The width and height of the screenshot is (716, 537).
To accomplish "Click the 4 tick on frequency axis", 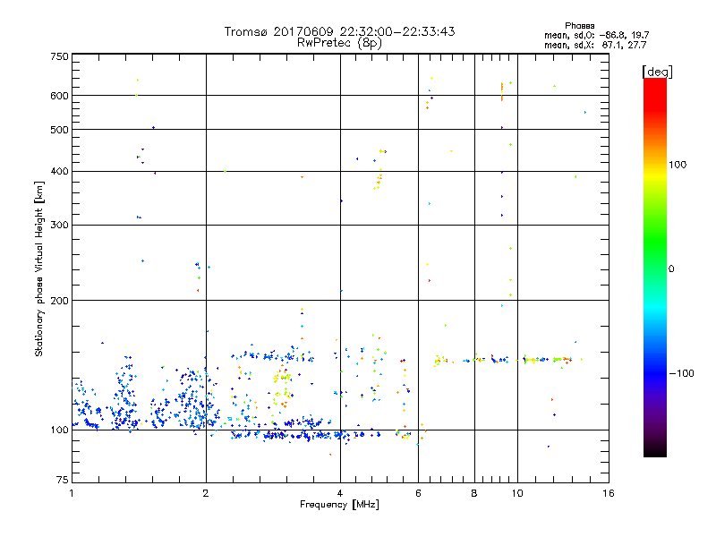I will 340,493.
